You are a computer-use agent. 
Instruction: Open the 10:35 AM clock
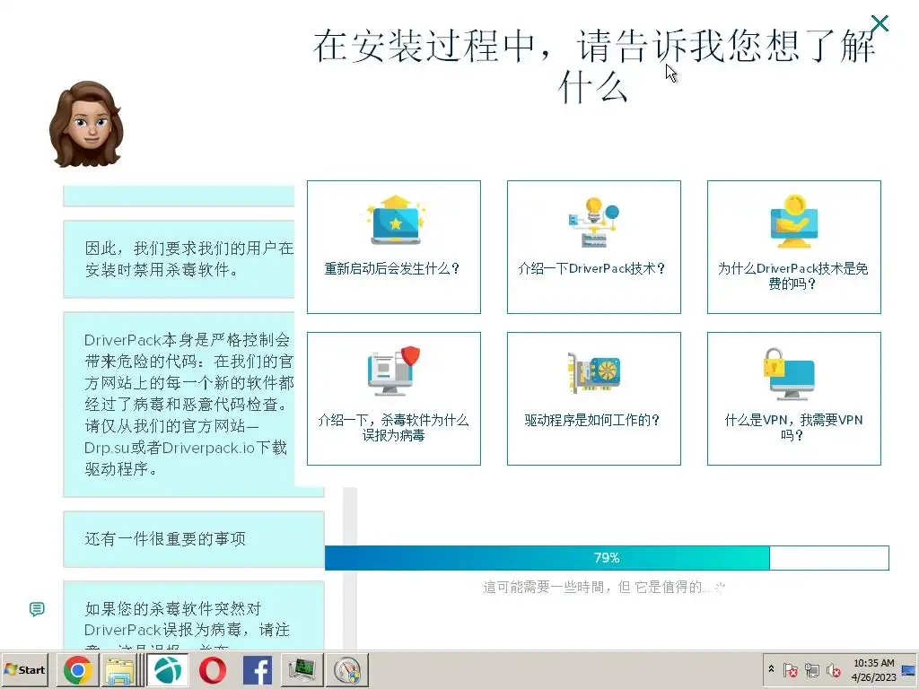874,669
